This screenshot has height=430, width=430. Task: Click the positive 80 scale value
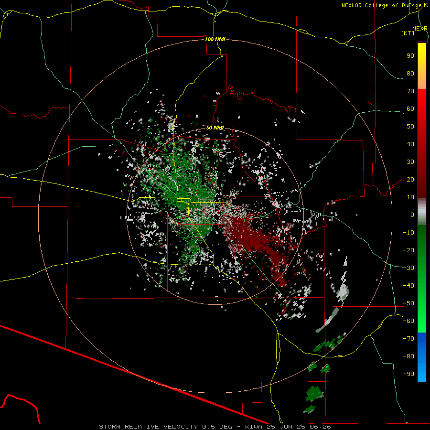[410, 73]
